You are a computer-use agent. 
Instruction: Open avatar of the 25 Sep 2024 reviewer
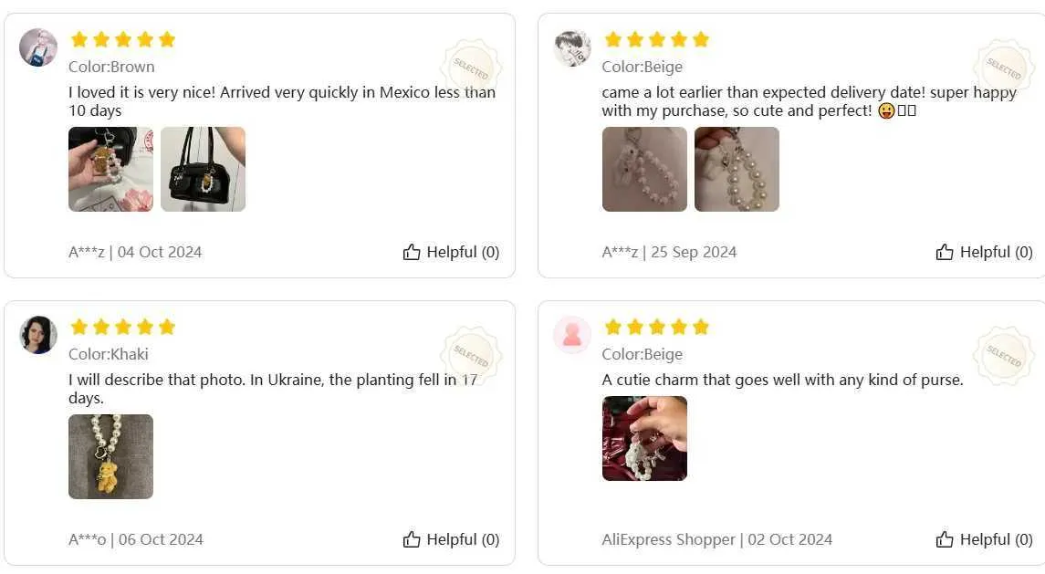572,47
